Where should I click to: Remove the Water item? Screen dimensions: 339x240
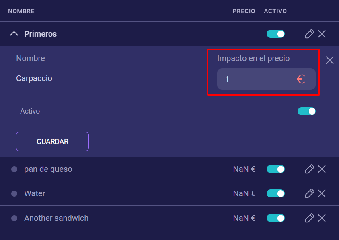click(322, 193)
